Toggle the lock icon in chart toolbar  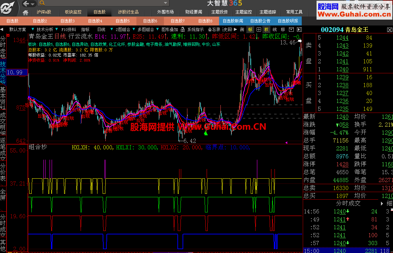pyautogui.click(x=183, y=29)
